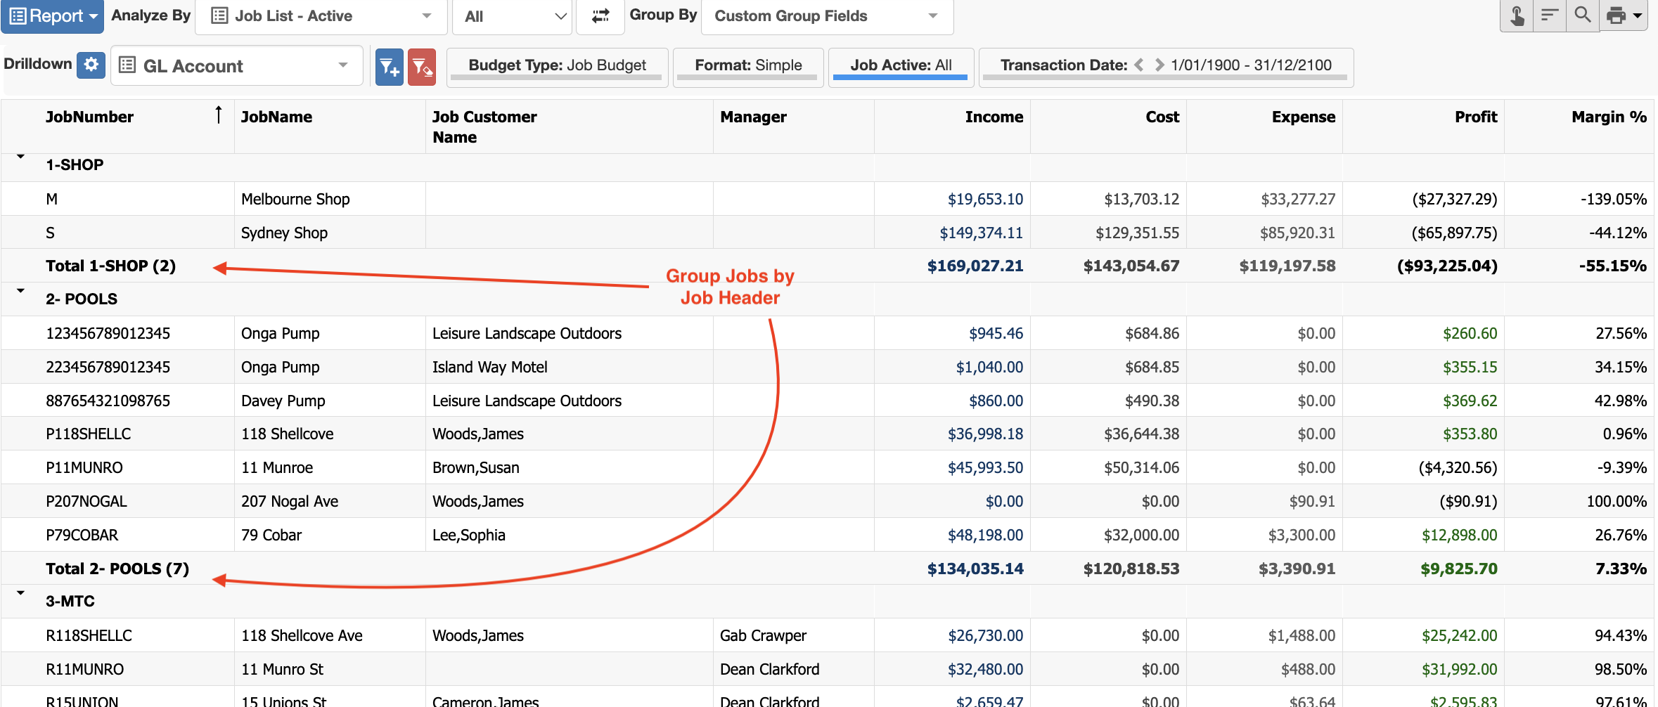Click the 207 Nogal Ave job name
The image size is (1658, 707).
(290, 501)
